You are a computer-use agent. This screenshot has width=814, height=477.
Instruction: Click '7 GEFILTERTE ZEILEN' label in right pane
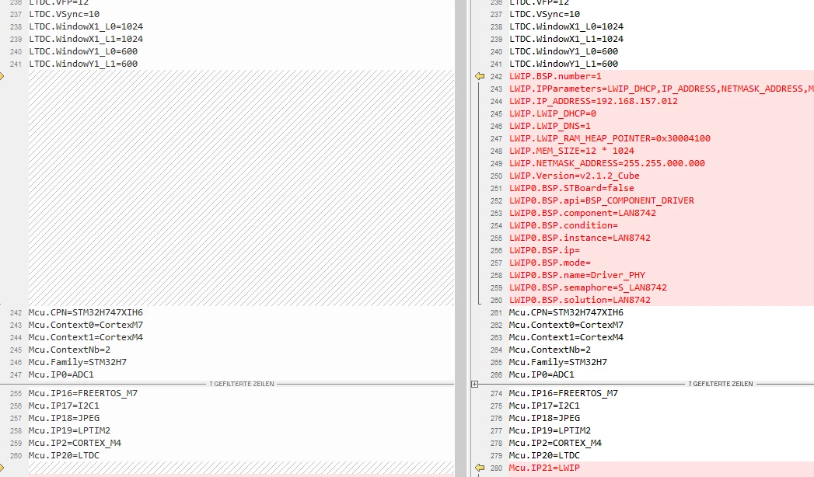click(x=721, y=385)
